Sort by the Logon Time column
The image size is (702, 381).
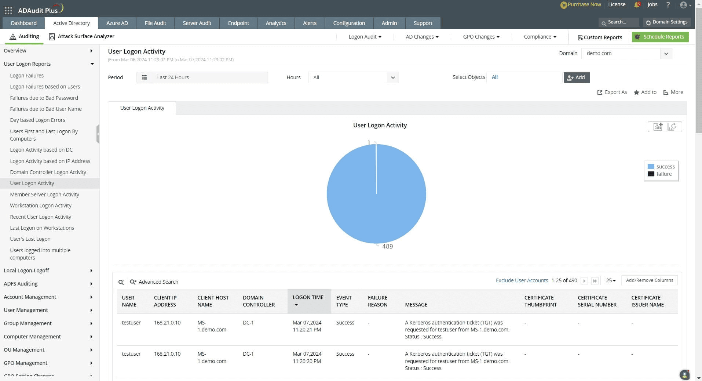[308, 297]
